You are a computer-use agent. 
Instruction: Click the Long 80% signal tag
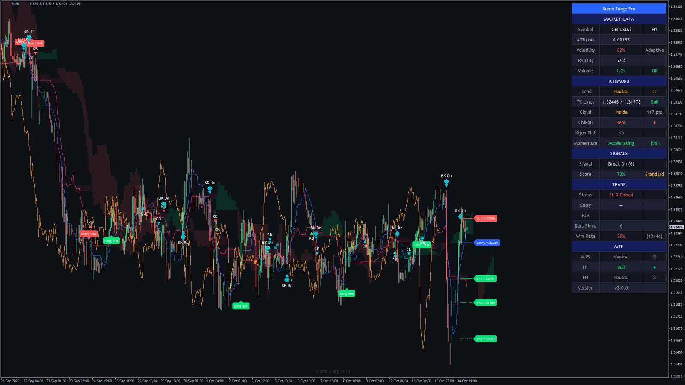click(x=347, y=293)
